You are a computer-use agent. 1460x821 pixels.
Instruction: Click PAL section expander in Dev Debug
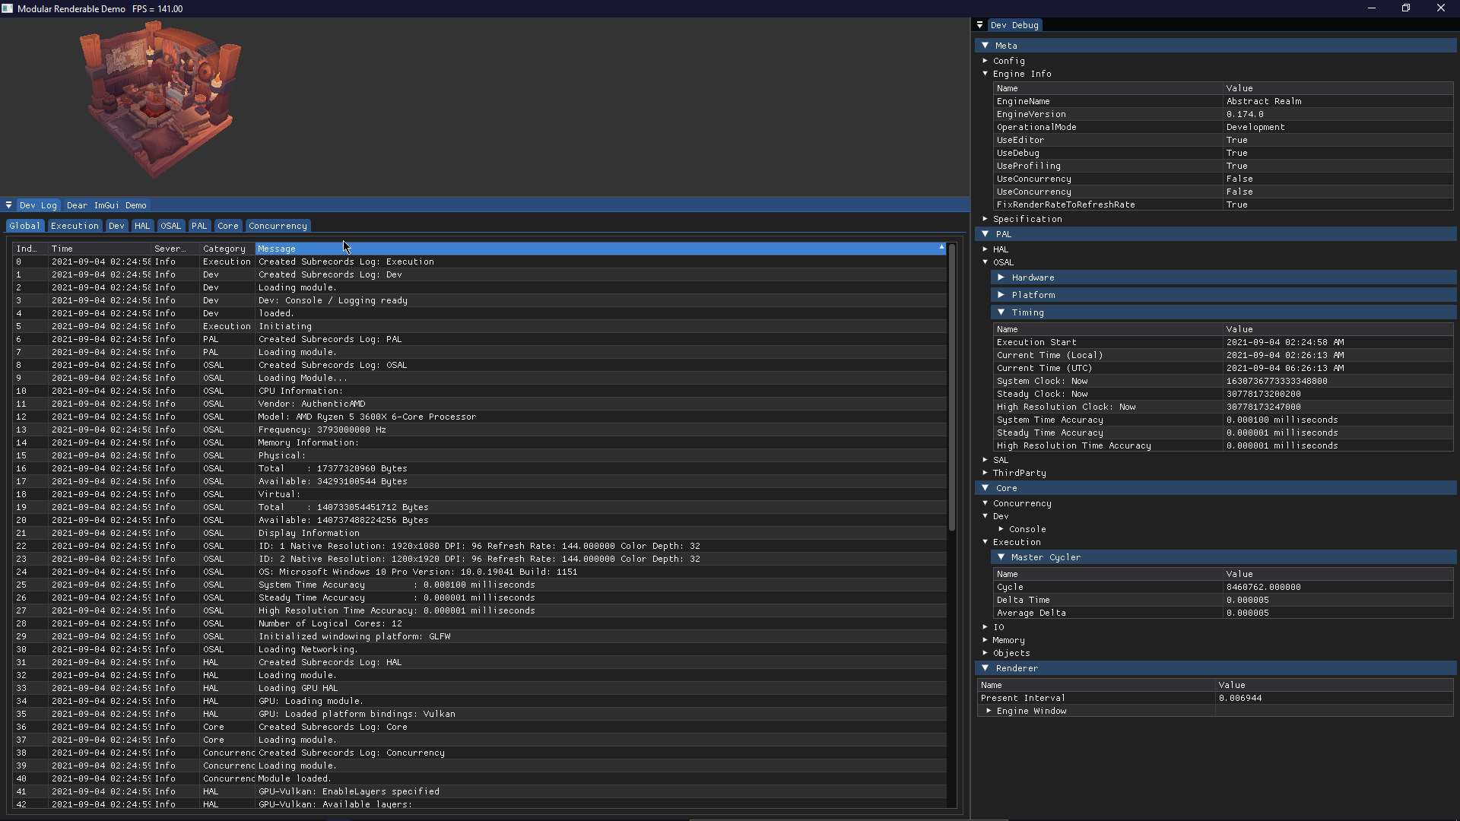(987, 233)
